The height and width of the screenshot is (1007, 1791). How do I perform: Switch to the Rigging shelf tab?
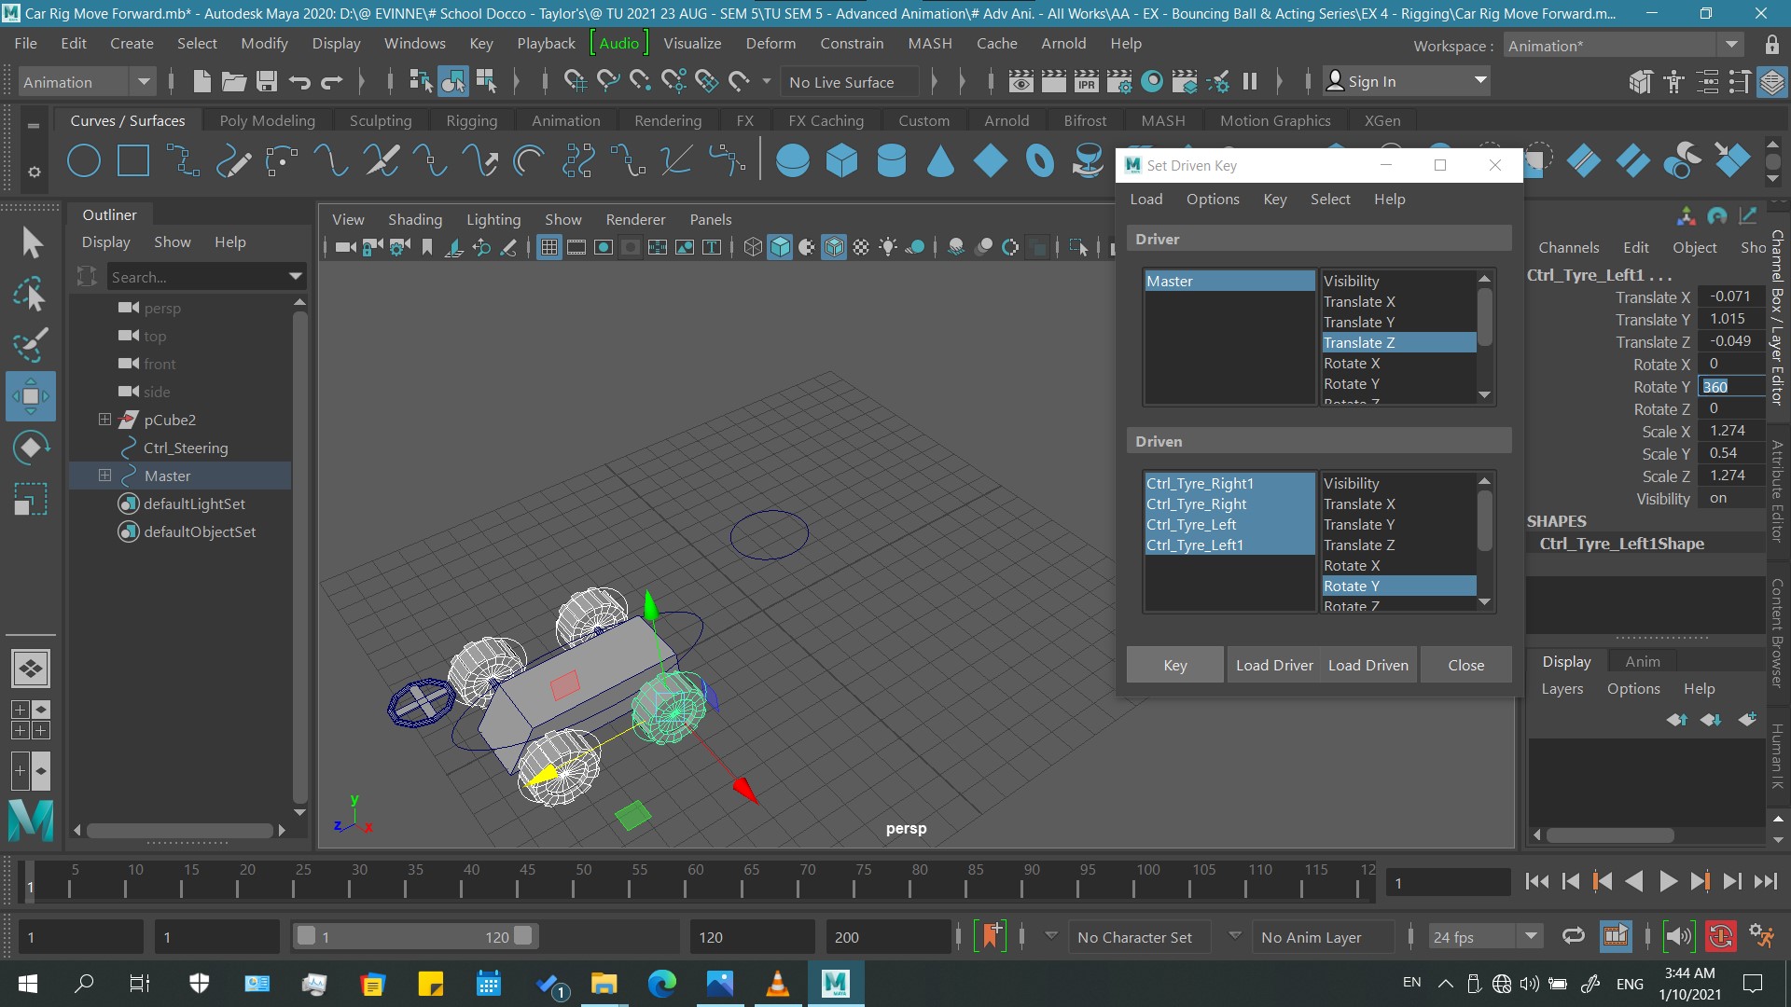click(x=471, y=121)
